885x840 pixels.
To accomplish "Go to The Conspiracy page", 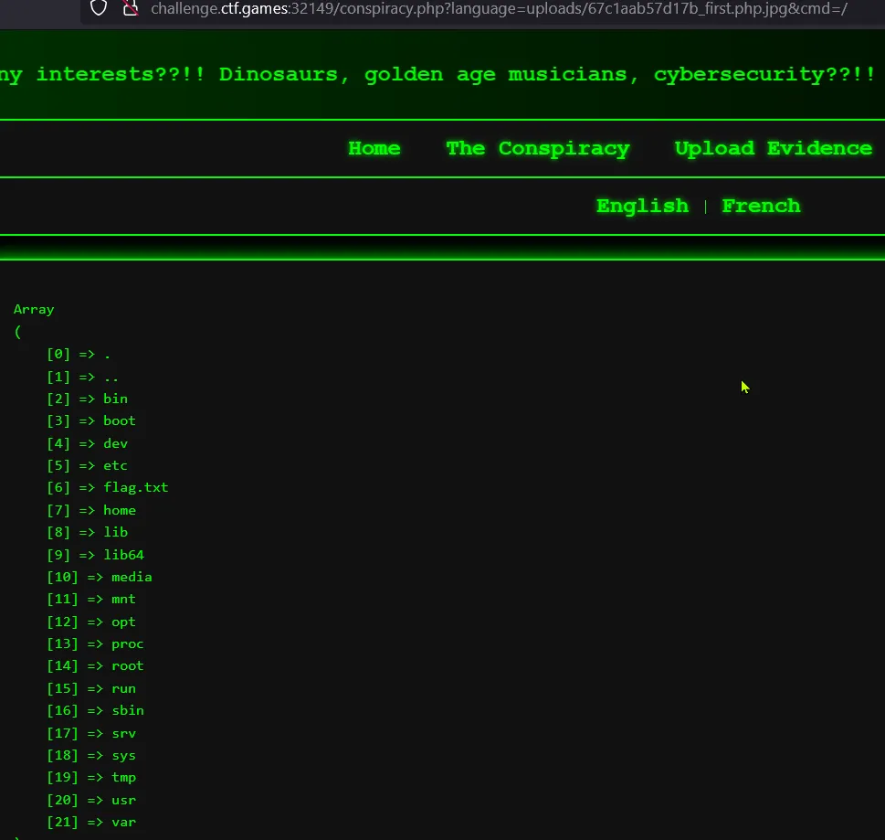I will (x=537, y=148).
